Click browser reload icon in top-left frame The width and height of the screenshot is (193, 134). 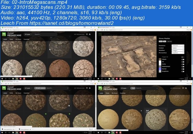pyautogui.click(x=6, y=30)
